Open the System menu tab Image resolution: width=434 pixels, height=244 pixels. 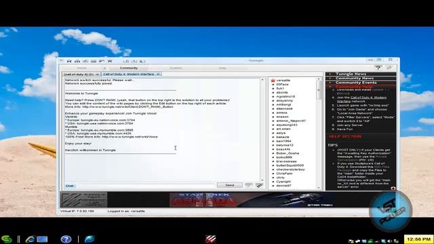click(176, 68)
